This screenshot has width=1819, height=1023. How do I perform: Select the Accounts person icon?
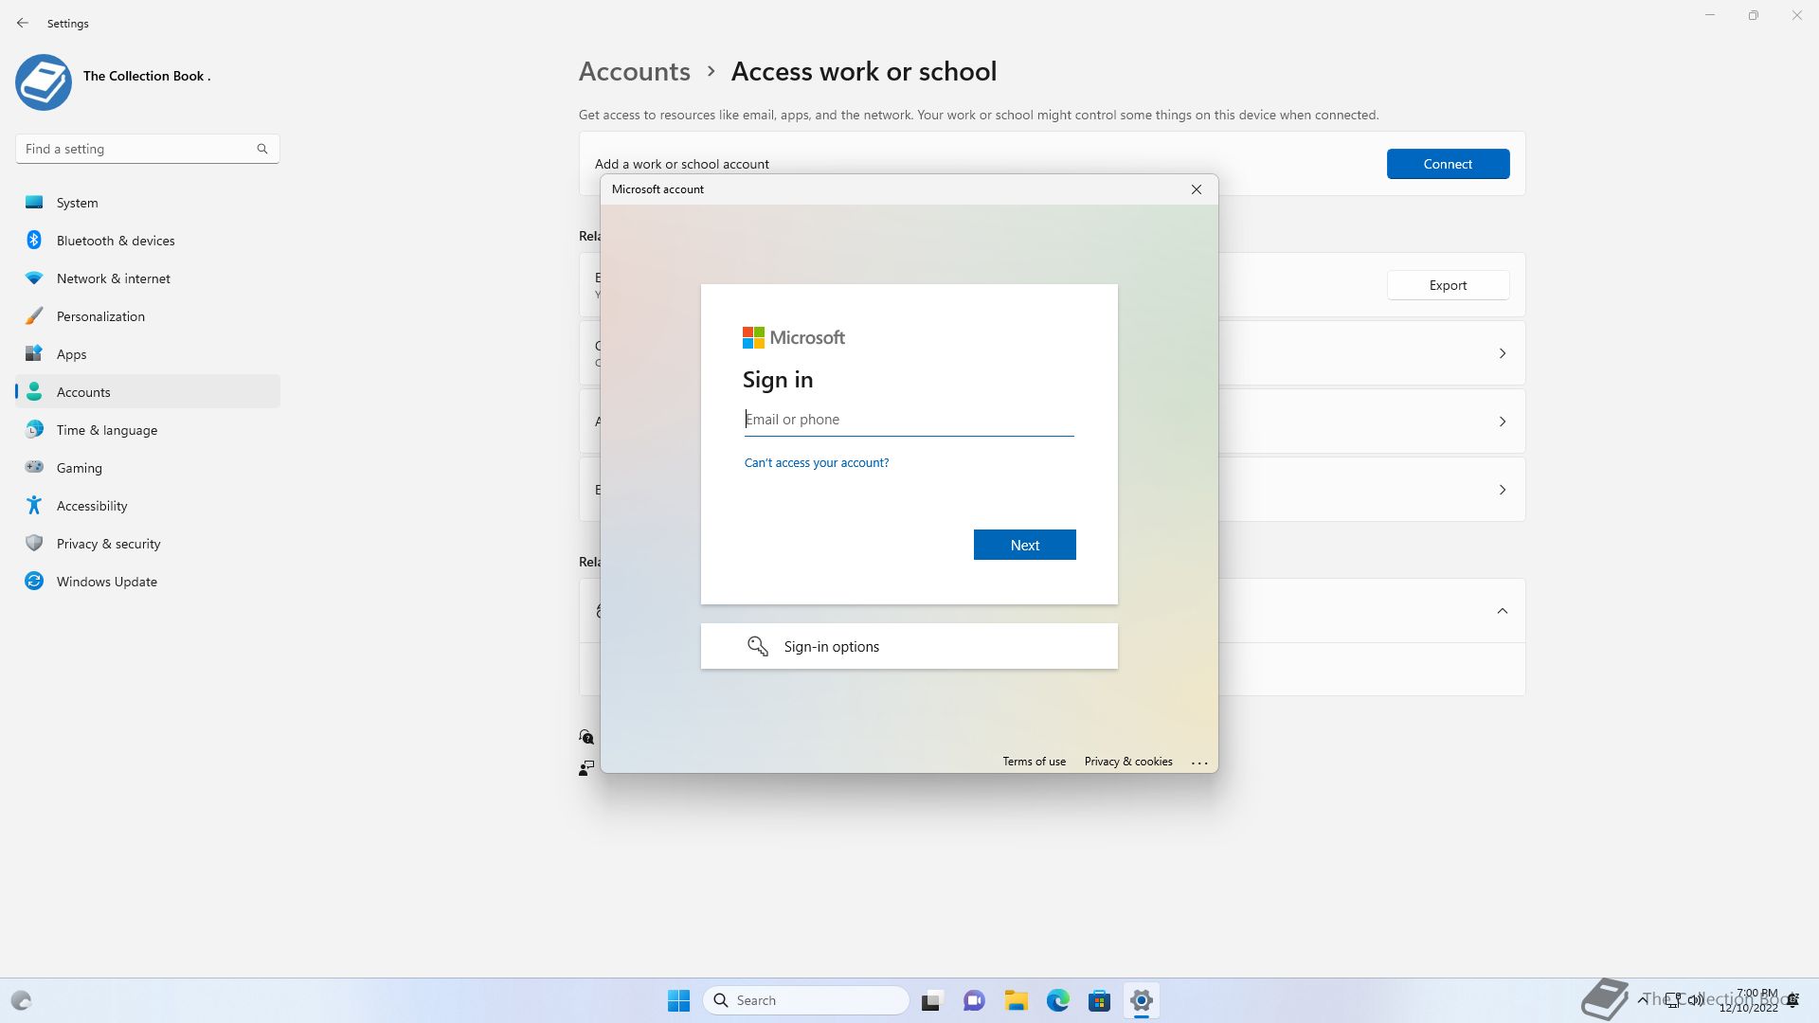point(34,391)
